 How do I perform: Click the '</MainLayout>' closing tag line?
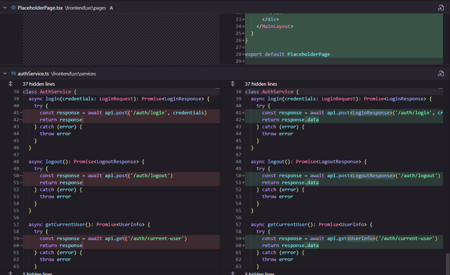tap(275, 26)
